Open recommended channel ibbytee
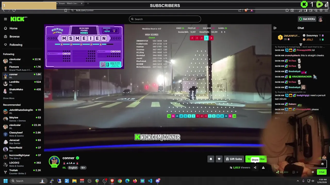330x185 pixels. (x=22, y=119)
